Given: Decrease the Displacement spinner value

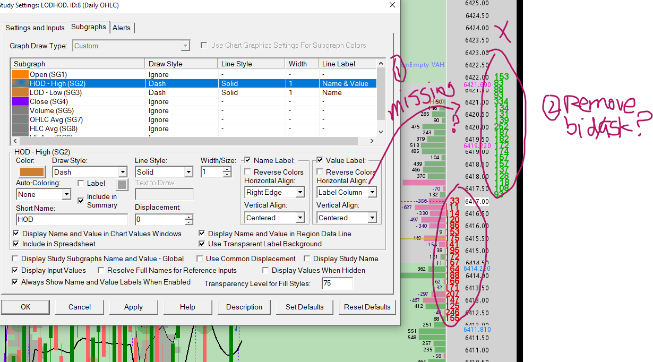Looking at the screenshot, I should [188, 222].
